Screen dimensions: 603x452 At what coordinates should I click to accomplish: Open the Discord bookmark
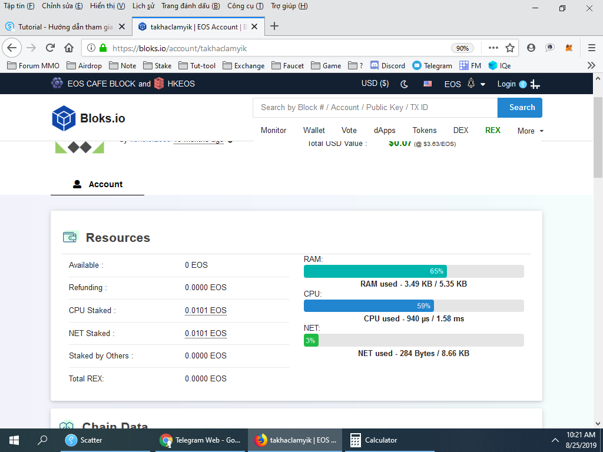(x=387, y=66)
